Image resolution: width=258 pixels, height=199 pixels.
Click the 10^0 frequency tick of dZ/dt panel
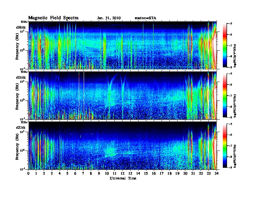pyautogui.click(x=22, y=150)
